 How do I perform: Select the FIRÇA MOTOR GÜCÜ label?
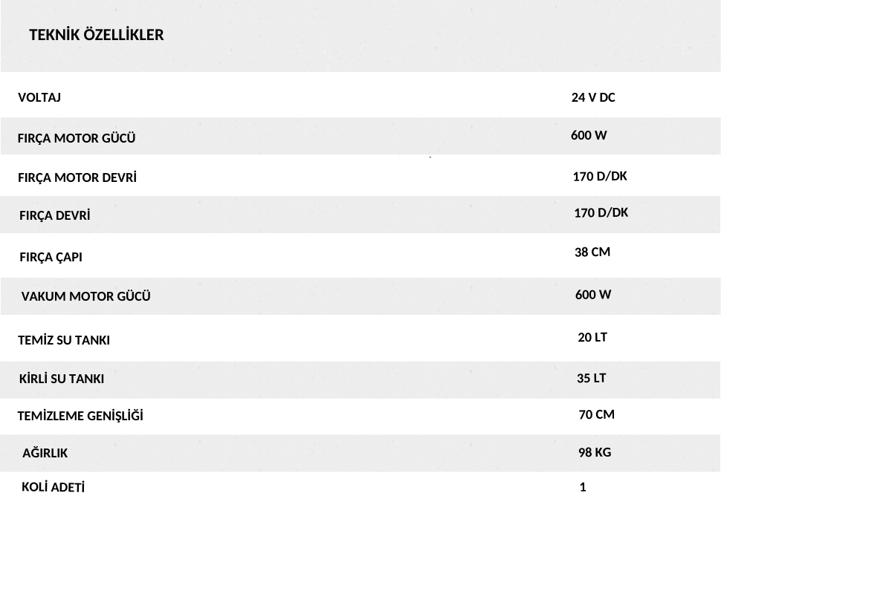(x=77, y=138)
